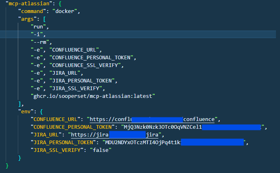The width and height of the screenshot is (280, 173).
Task: Click the "-e" before "CONFLUENCE_URL"
Action: 37,50
